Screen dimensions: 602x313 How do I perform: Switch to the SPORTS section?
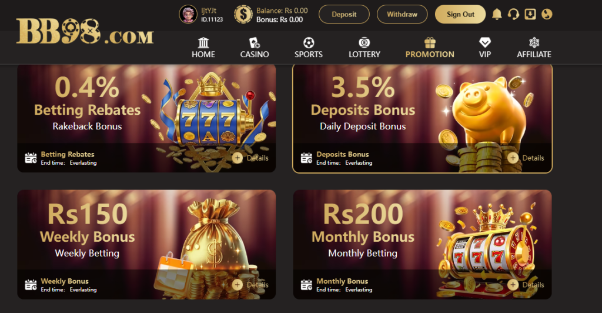tap(309, 48)
